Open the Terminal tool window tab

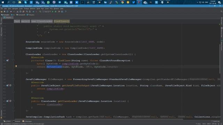pos(16,121)
